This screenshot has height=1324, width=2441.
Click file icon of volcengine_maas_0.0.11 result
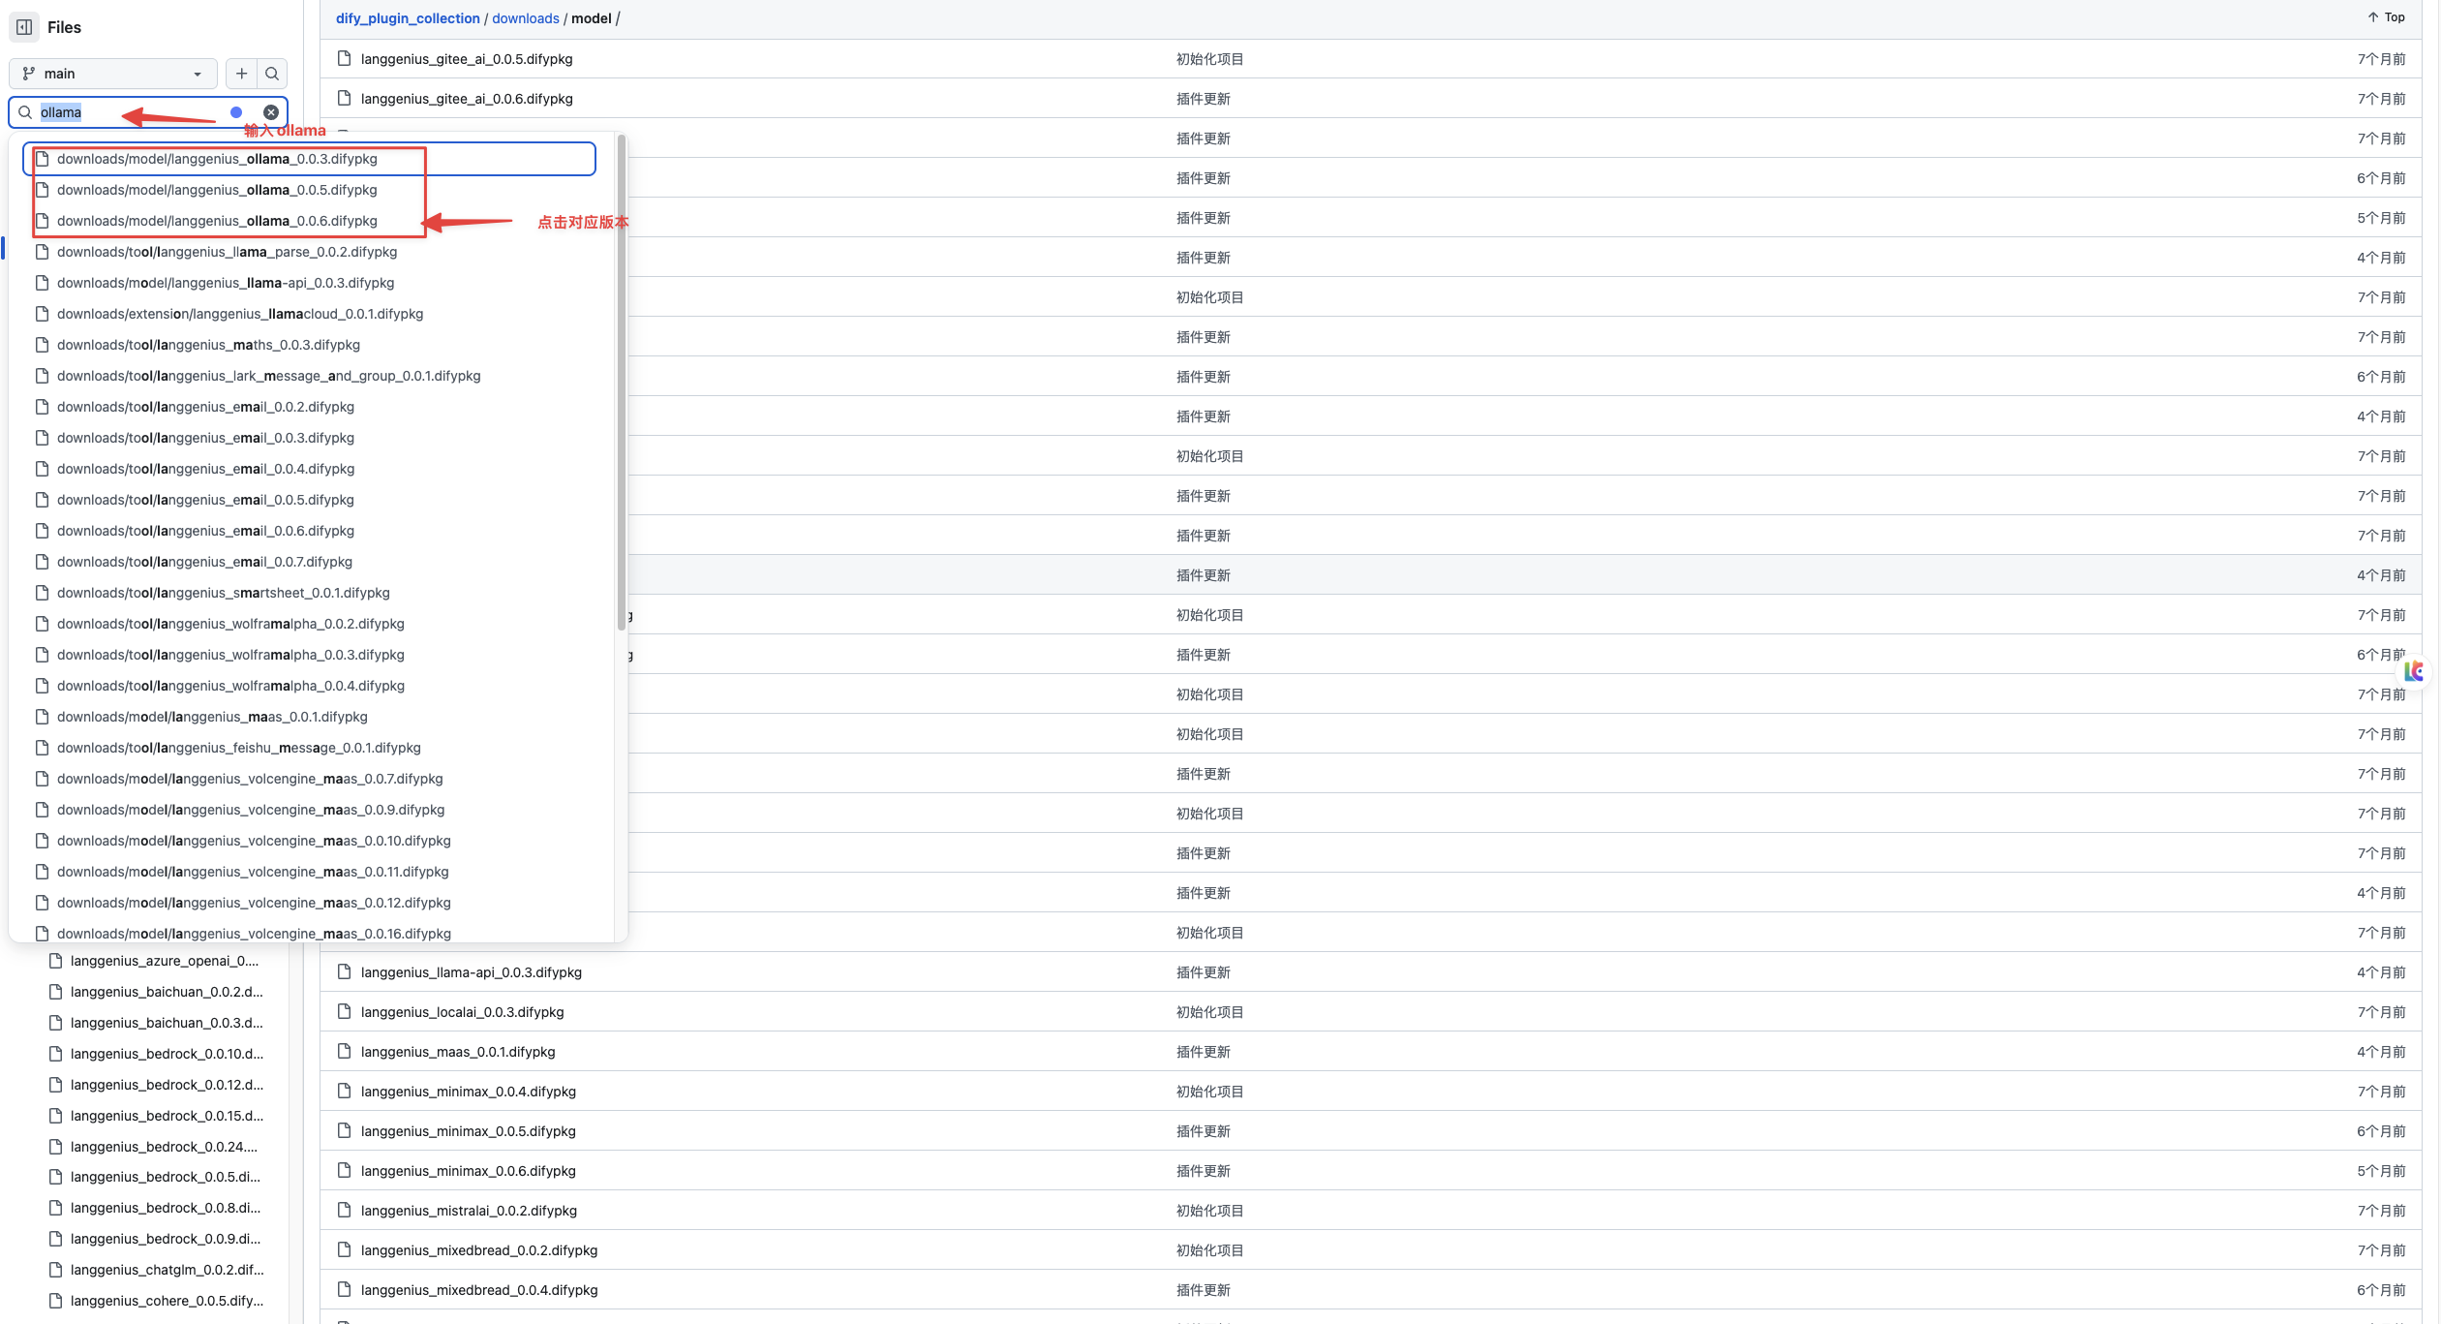(42, 872)
